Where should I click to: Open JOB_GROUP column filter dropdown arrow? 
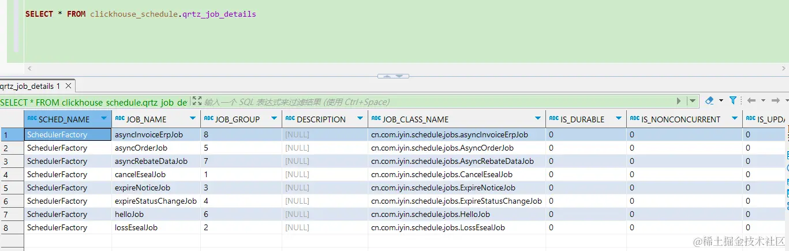click(x=274, y=118)
